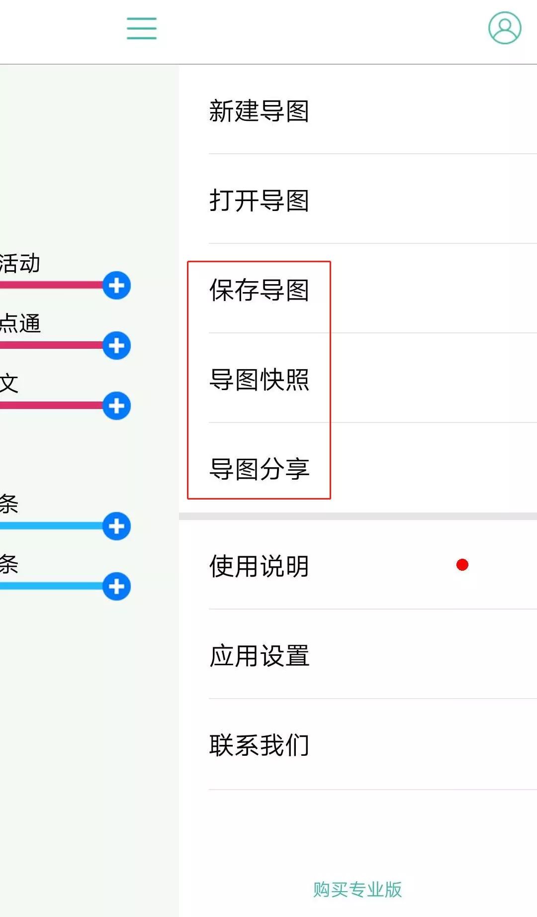Tap the hamburger menu icon

(x=142, y=28)
